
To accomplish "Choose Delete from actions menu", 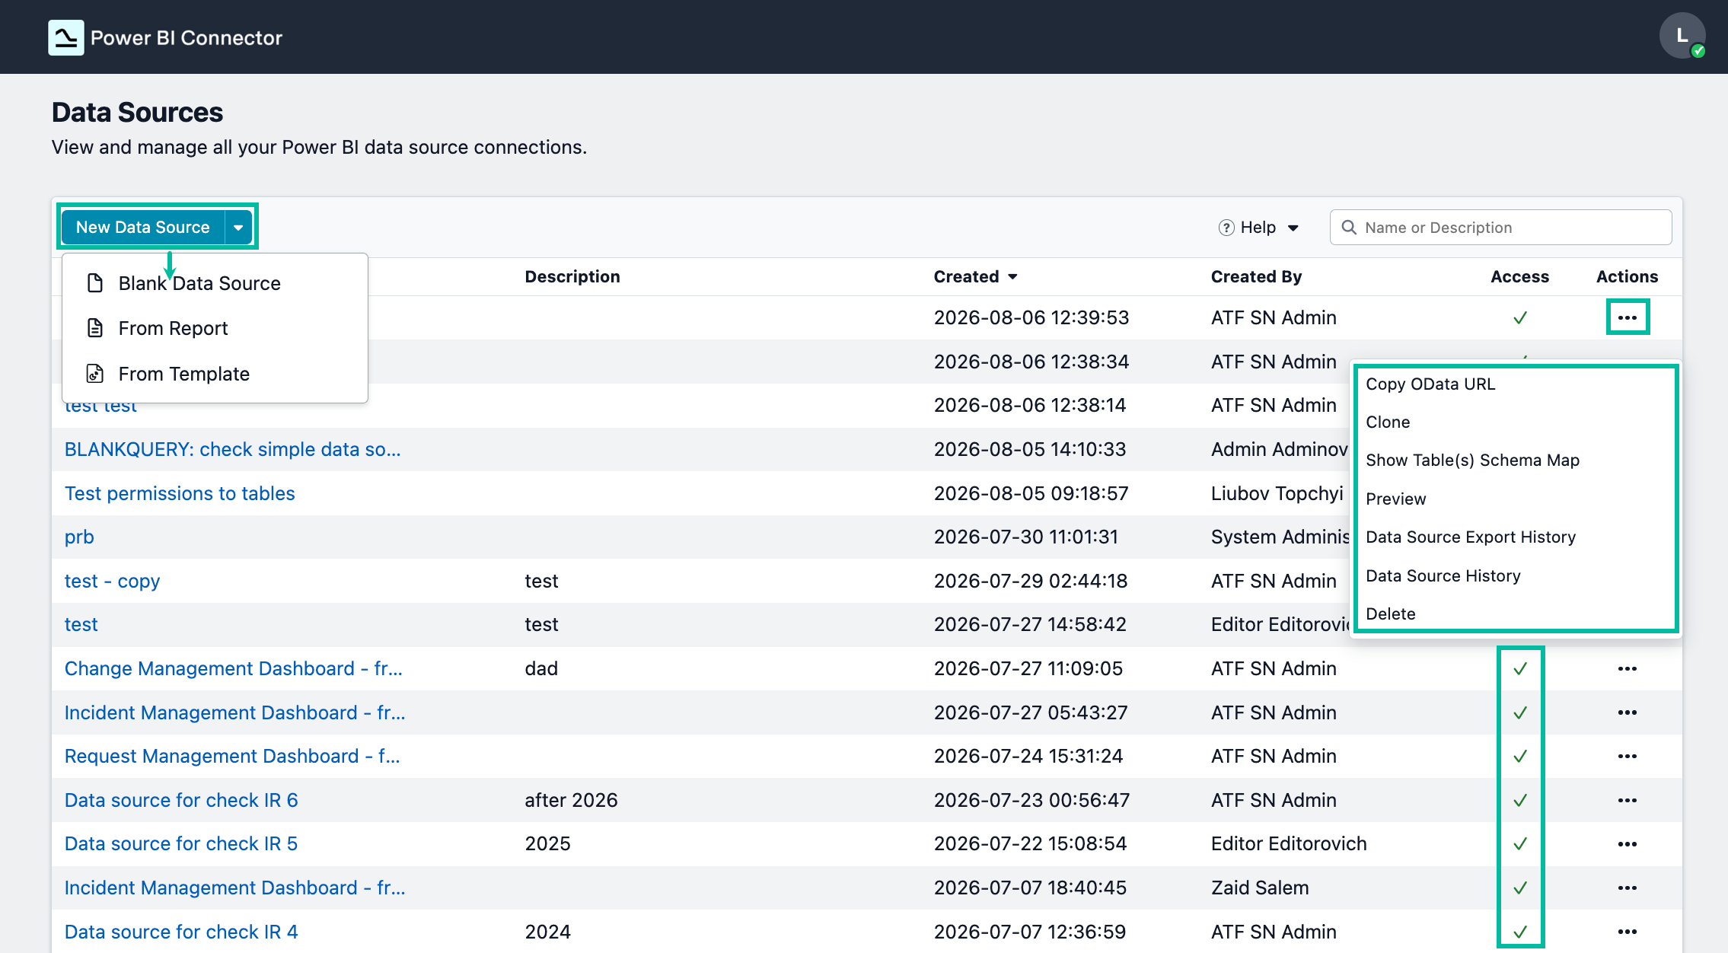I will [x=1390, y=614].
